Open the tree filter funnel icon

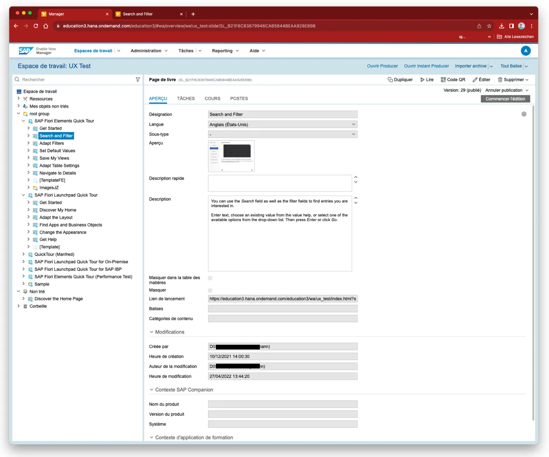[138, 79]
